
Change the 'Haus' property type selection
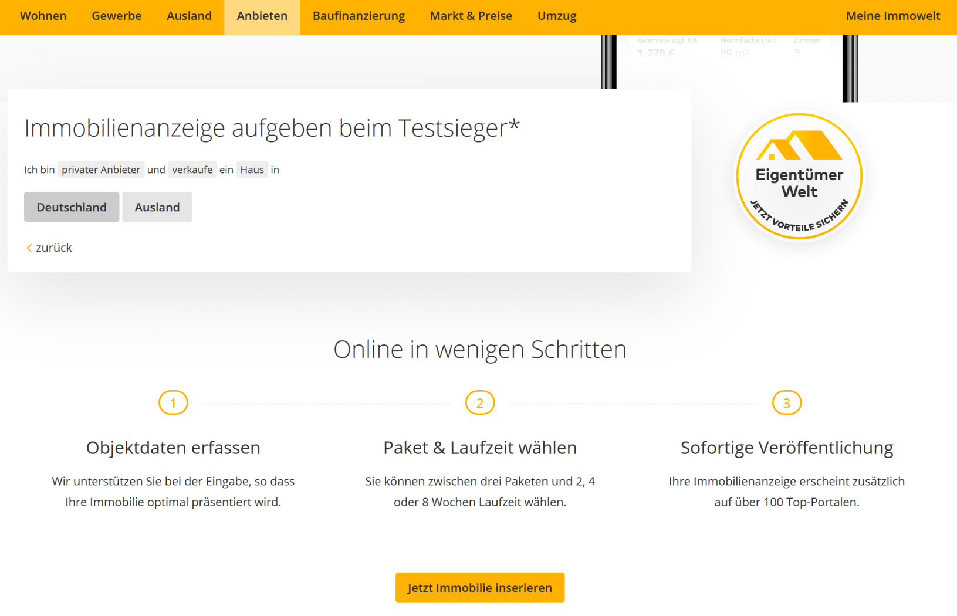252,170
